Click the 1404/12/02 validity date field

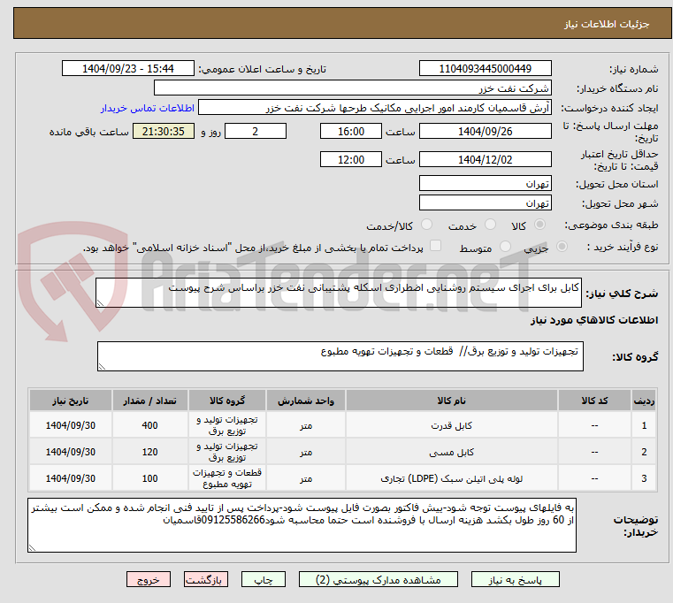click(485, 159)
